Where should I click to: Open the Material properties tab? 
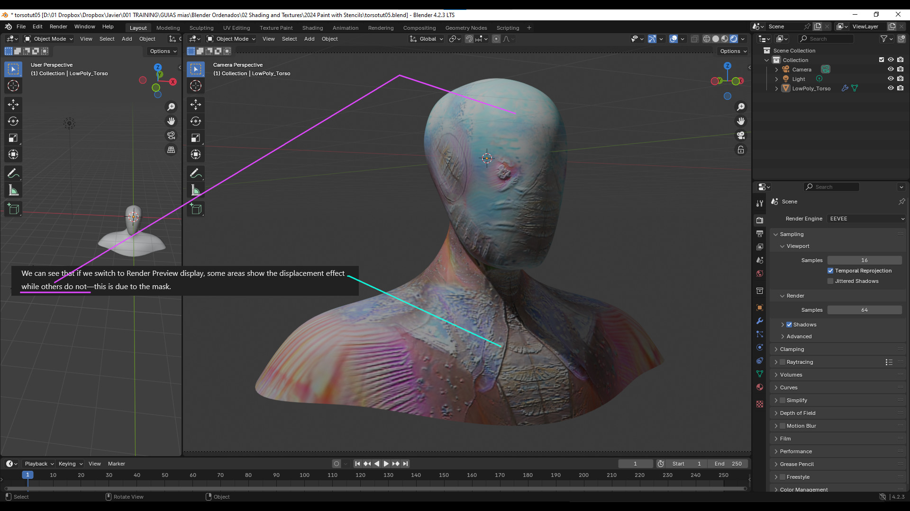click(760, 387)
